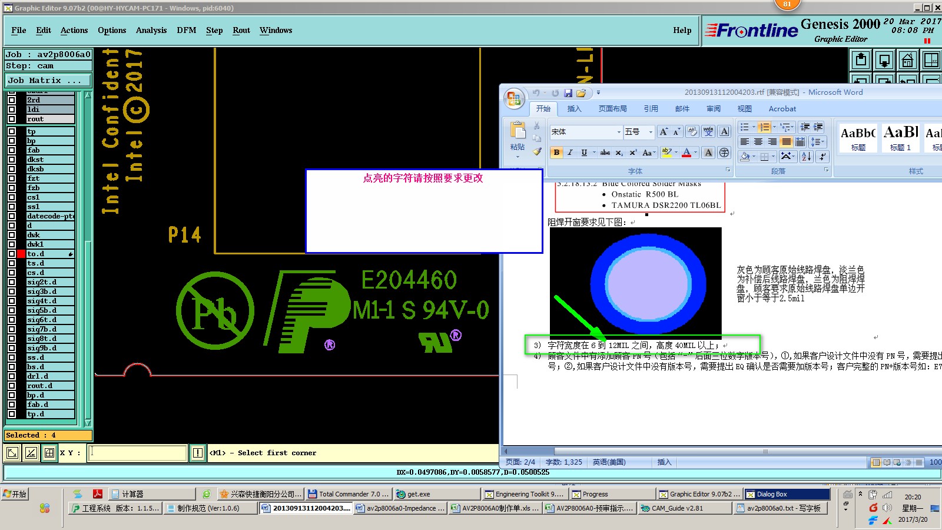Switch to Word Acrobat tab
The height and width of the screenshot is (530, 942).
click(x=782, y=109)
